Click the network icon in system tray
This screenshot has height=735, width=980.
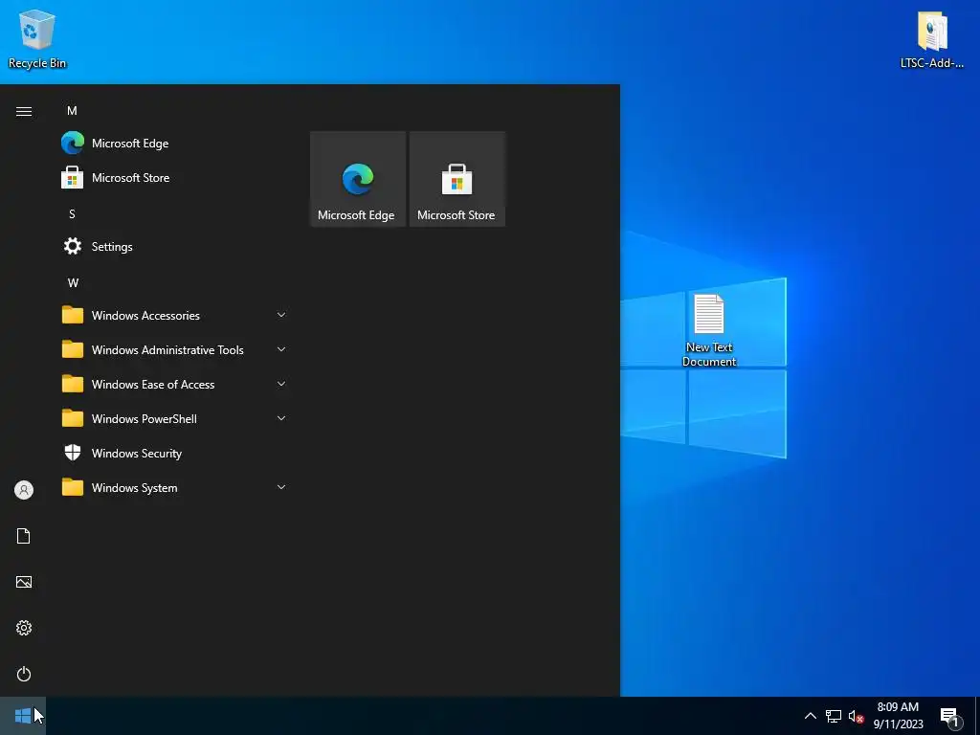pyautogui.click(x=834, y=716)
